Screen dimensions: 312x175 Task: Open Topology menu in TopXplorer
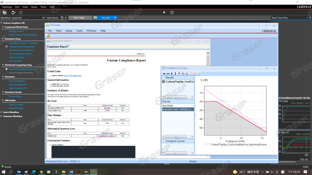tap(7, 7)
